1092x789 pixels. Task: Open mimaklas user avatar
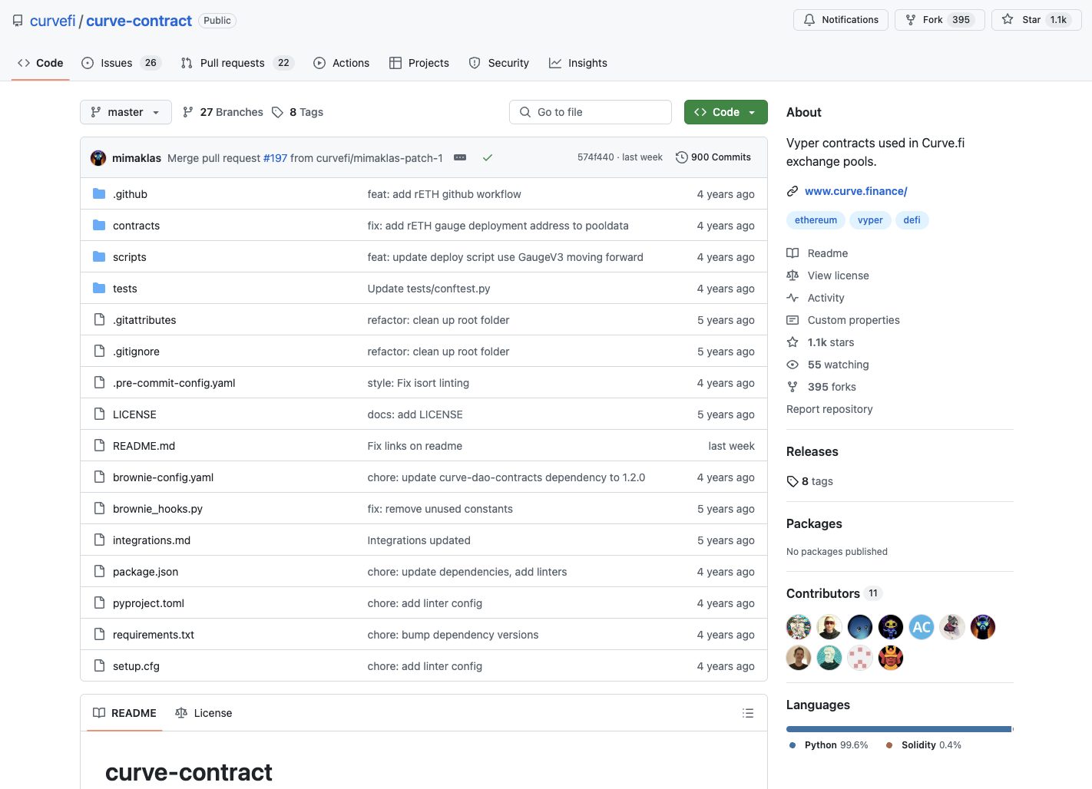pos(98,158)
